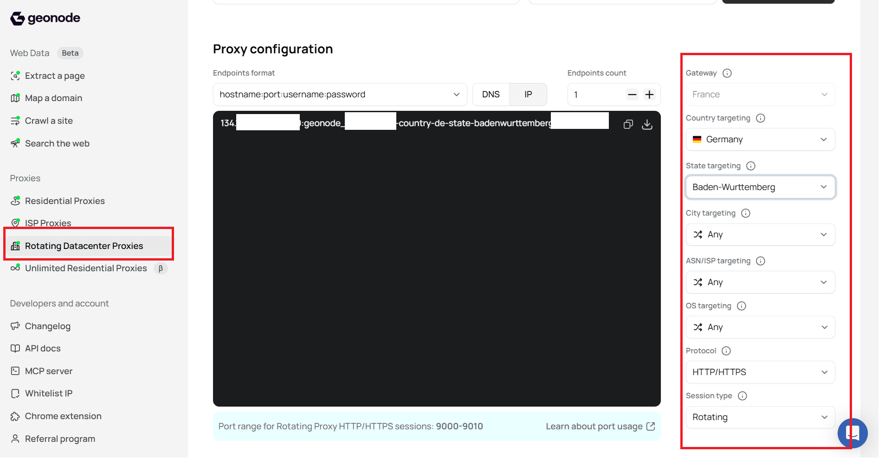This screenshot has height=459, width=891.
Task: Open Search the web
Action: click(x=57, y=143)
